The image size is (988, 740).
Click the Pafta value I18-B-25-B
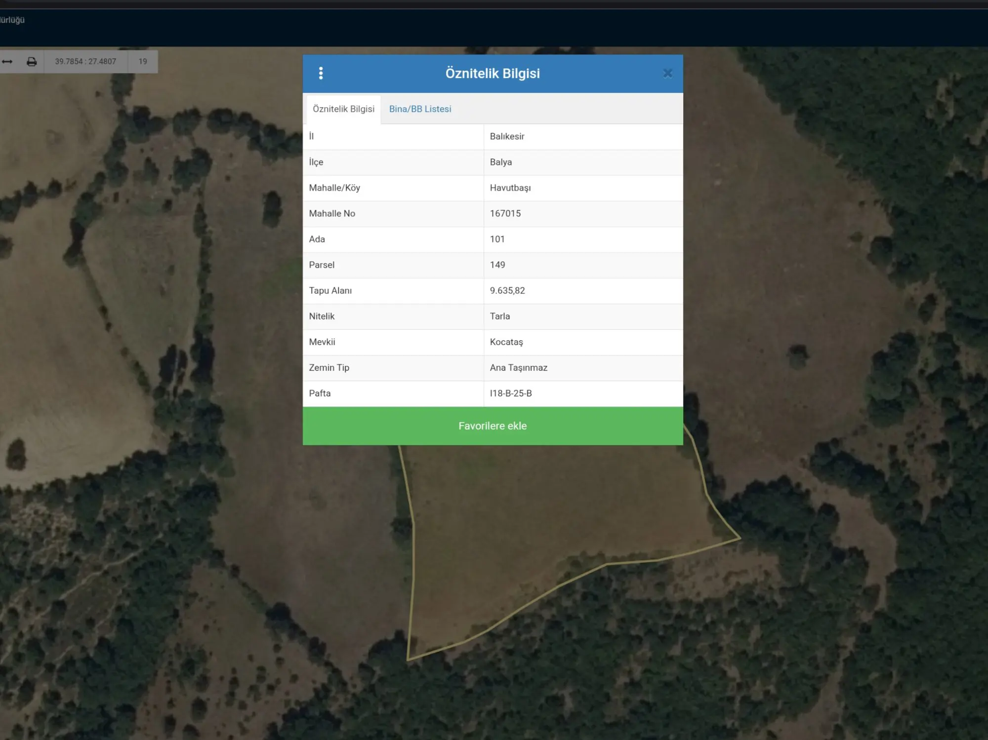tap(511, 393)
